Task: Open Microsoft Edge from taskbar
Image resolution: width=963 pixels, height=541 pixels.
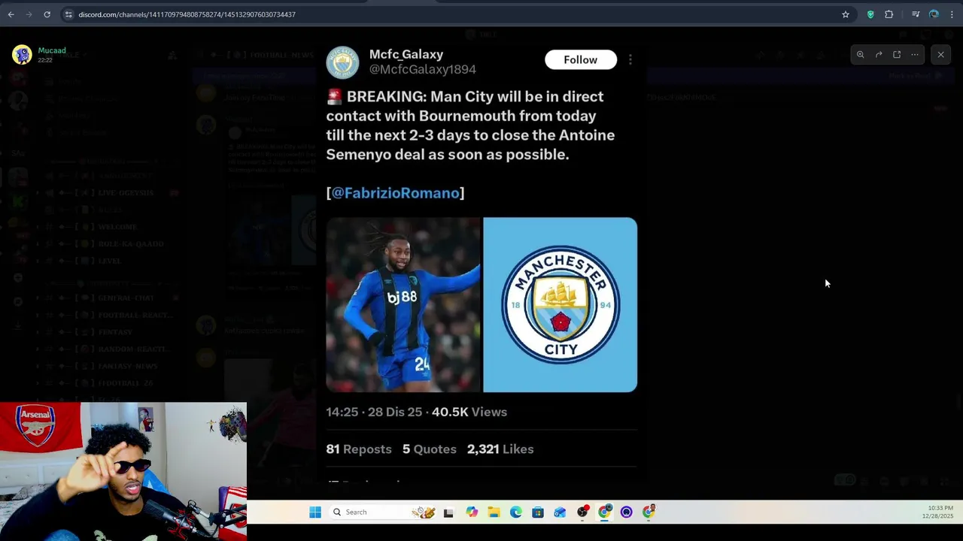Action: click(515, 512)
